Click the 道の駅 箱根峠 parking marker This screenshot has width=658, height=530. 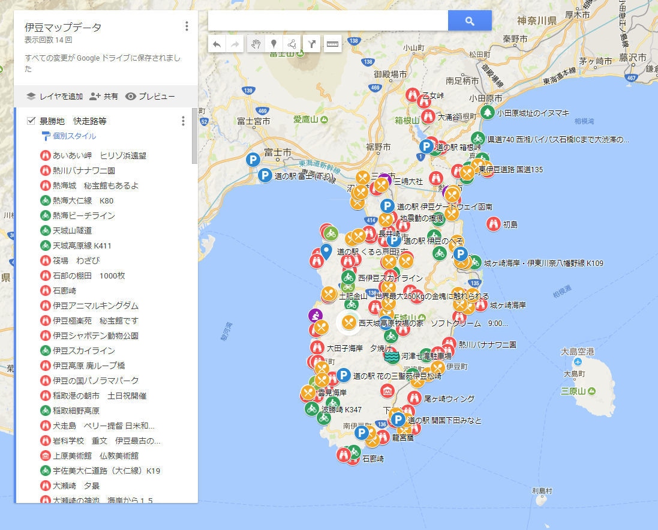click(426, 146)
